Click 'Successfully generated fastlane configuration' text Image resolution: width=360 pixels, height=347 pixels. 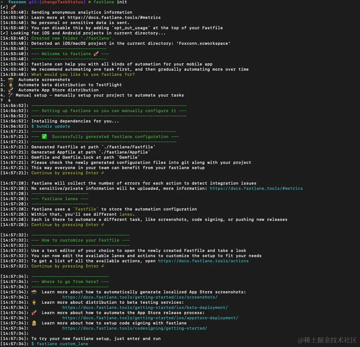[x=110, y=137]
